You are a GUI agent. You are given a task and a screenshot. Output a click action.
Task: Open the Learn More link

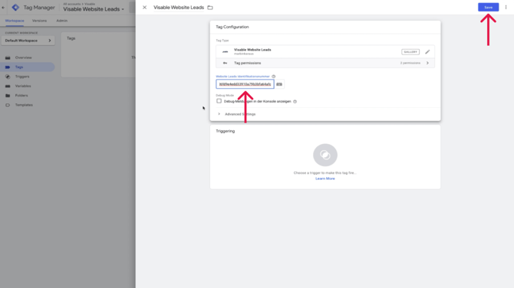(325, 178)
